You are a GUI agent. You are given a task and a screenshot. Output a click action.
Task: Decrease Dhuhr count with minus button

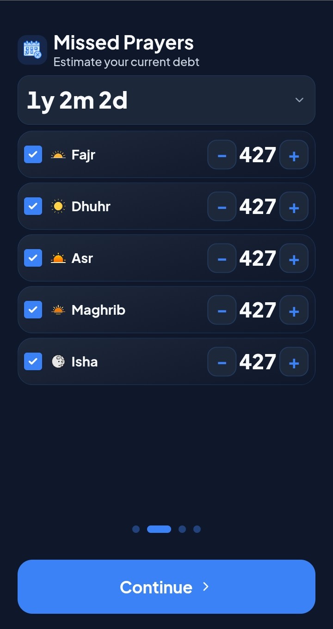222,207
